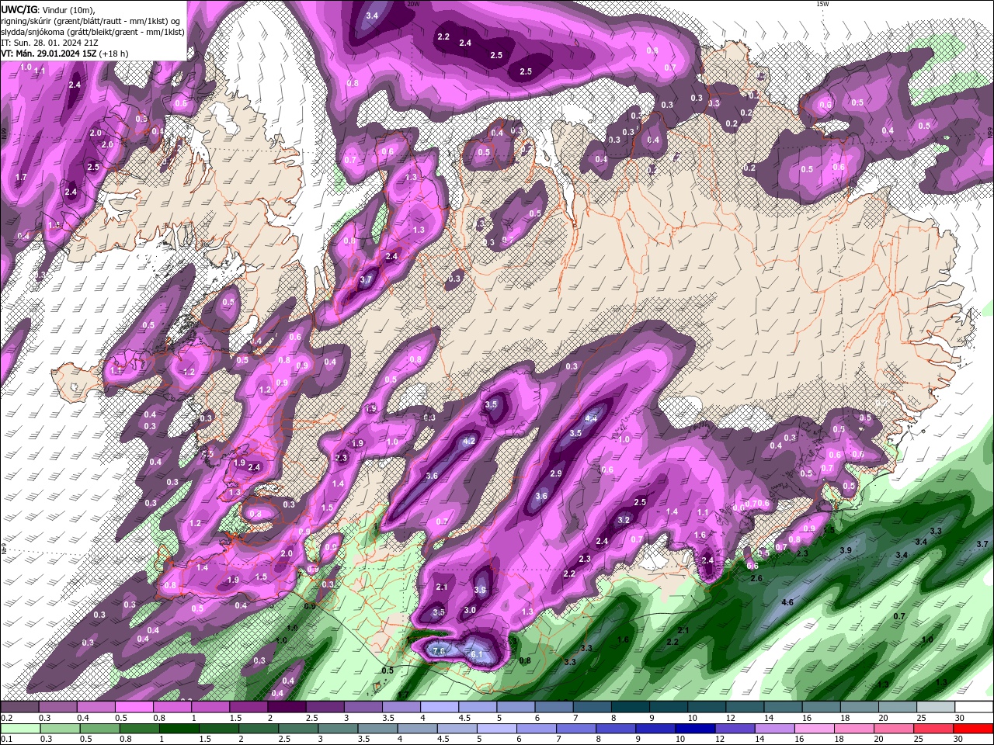
Task: Click the "15W" longitude label
Action: click(822, 4)
